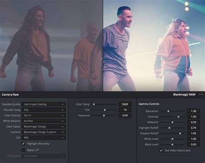
Task: Open the Decode Quality dropdown
Action: point(44,104)
